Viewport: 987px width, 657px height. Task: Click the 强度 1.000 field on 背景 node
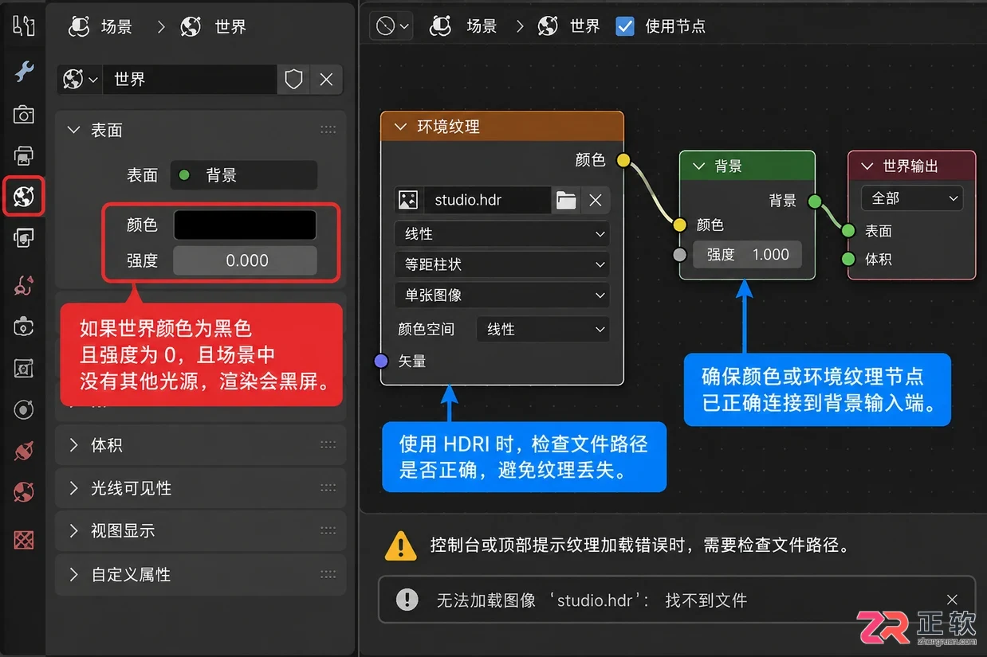click(747, 255)
